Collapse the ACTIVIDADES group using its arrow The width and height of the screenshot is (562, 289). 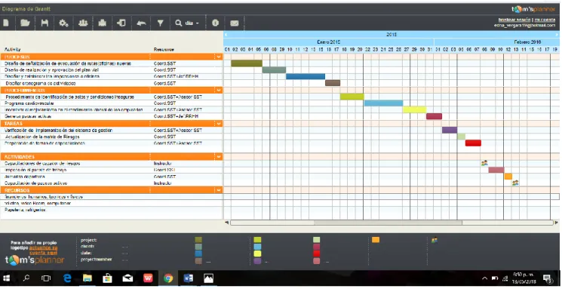[x=219, y=157]
